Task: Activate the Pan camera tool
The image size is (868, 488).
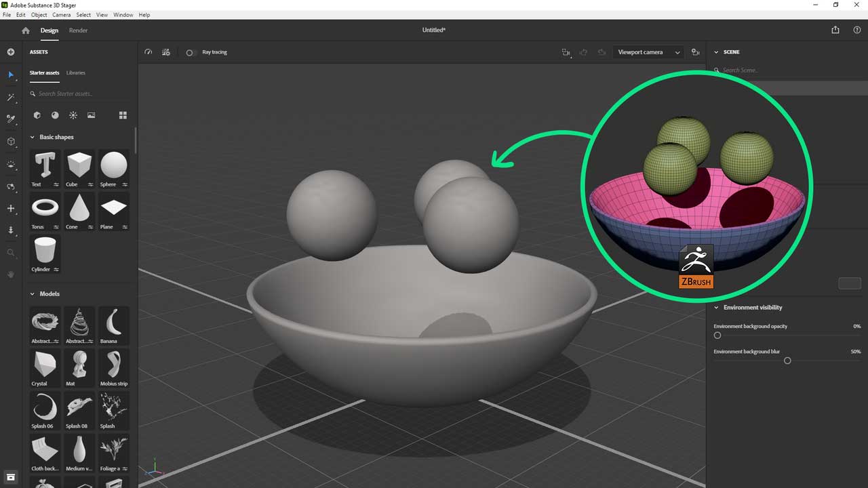Action: (10, 209)
